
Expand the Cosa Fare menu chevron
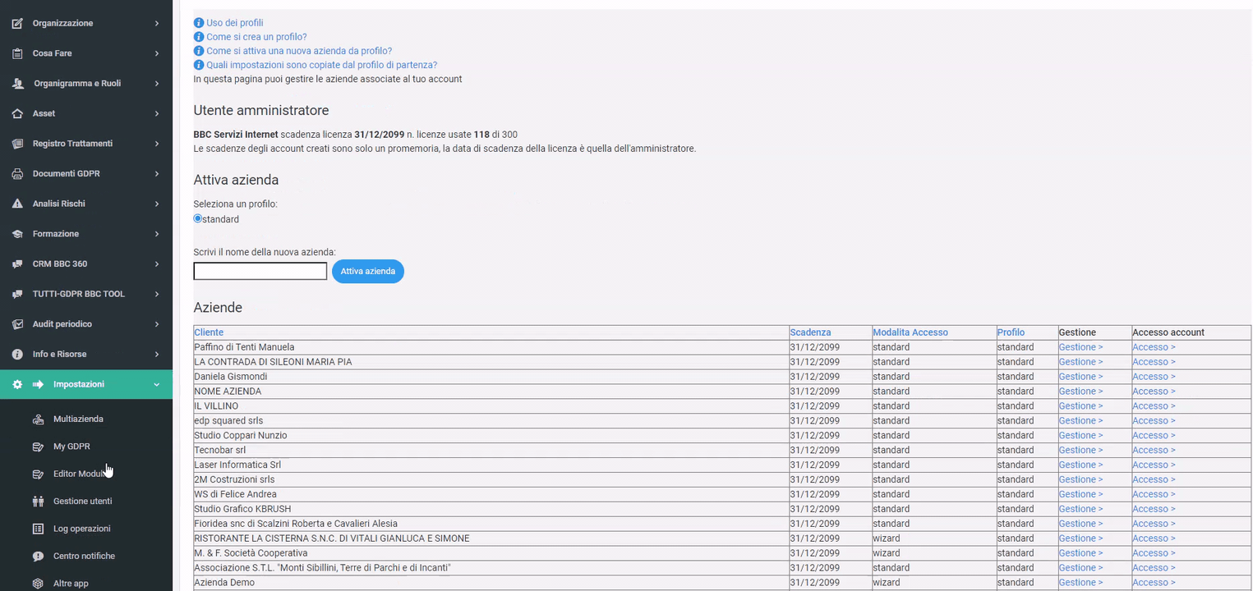157,53
